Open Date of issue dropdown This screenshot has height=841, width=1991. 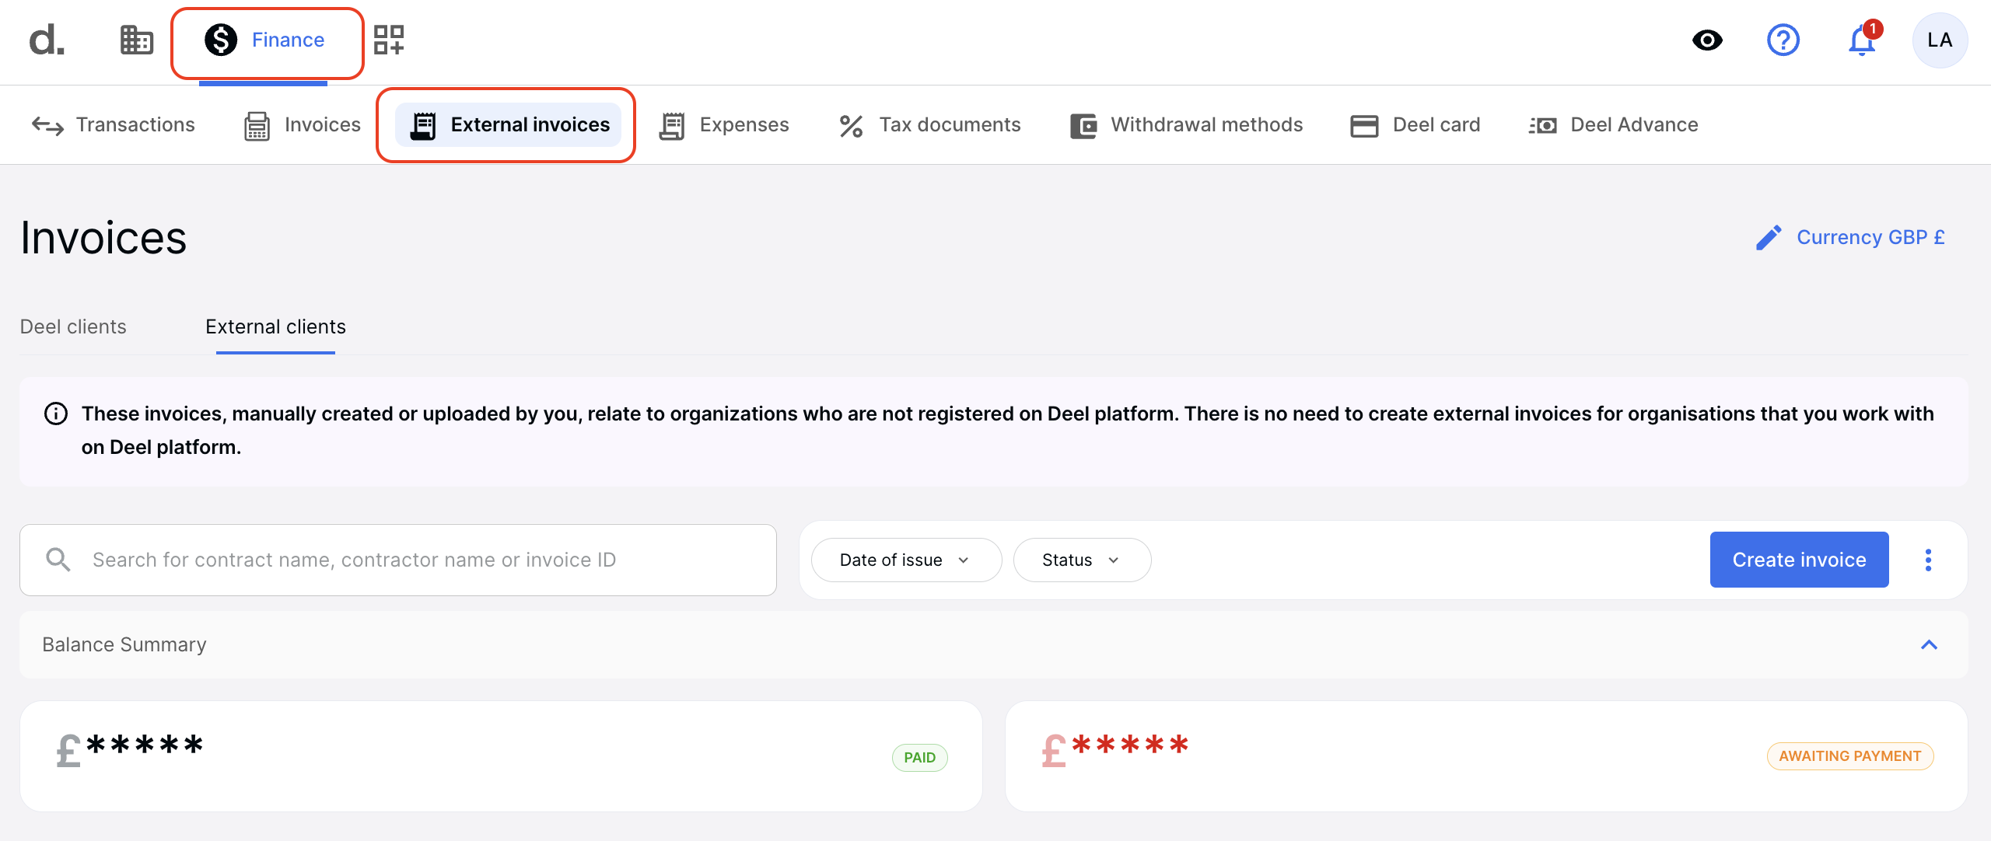[x=906, y=560]
